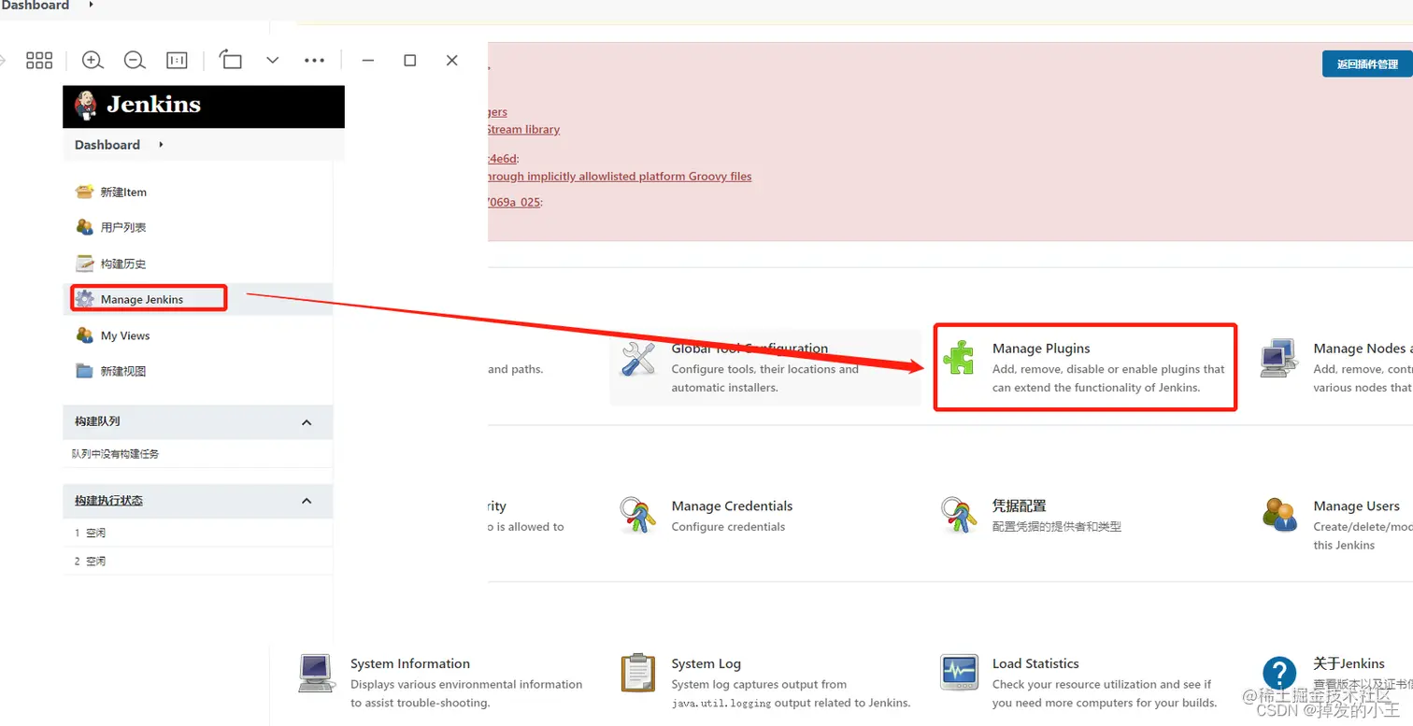
Task: Click the 凭据配置 keys icon
Action: [x=959, y=515]
